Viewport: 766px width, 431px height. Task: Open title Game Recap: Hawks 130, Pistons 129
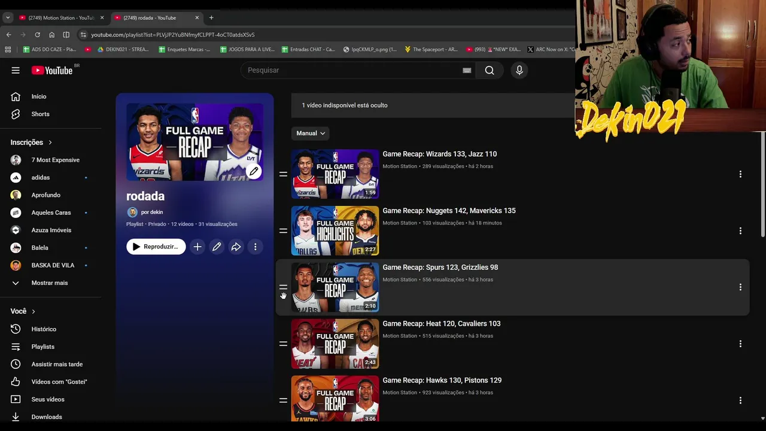(442, 381)
